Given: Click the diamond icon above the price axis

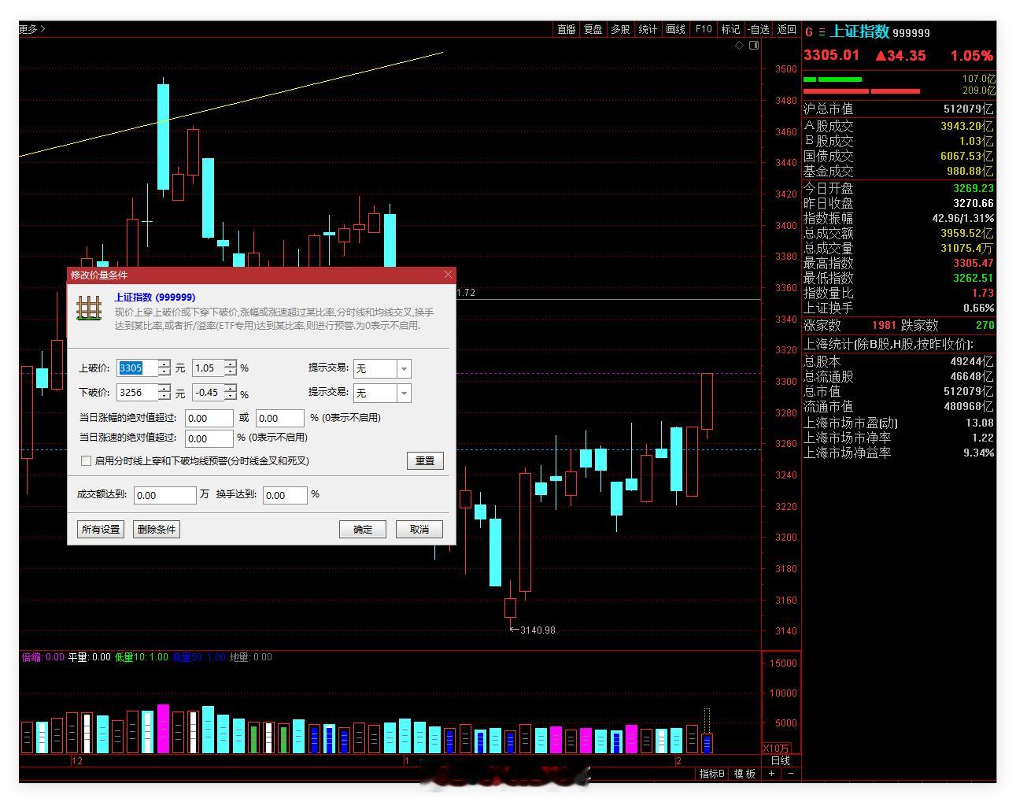Looking at the screenshot, I should tap(739, 46).
